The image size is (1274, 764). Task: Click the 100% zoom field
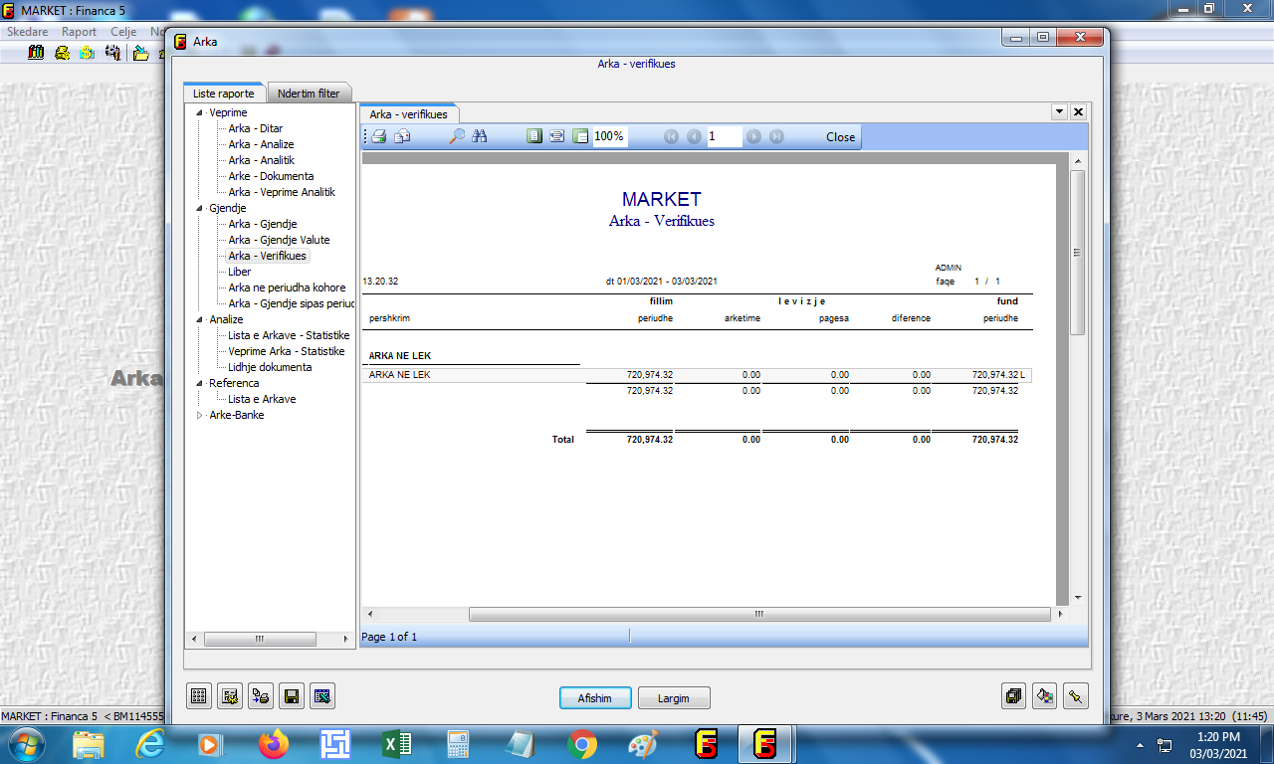click(610, 136)
